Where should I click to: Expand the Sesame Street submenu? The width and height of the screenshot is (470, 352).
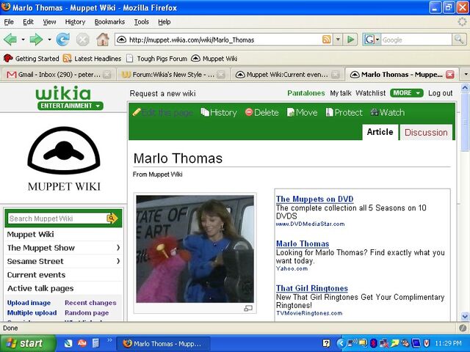[x=118, y=261]
